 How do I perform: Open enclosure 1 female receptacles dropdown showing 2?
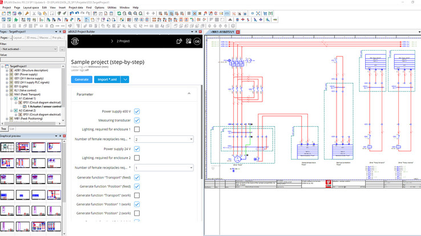(x=164, y=139)
